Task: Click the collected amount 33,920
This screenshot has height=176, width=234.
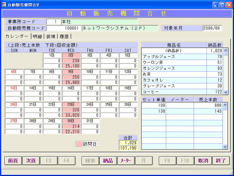Action: [x=71, y=115]
